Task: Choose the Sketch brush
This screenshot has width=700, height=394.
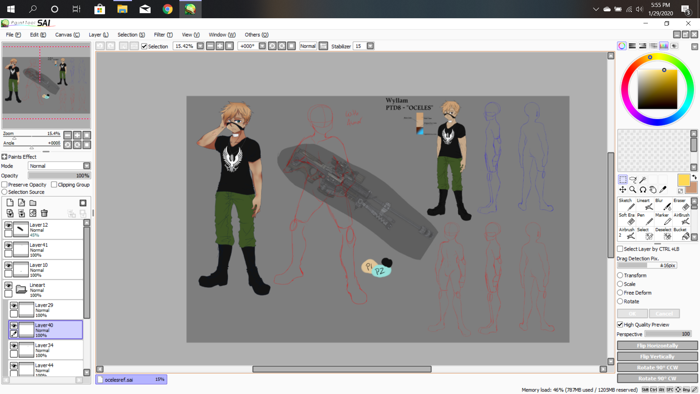Action: [627, 205]
